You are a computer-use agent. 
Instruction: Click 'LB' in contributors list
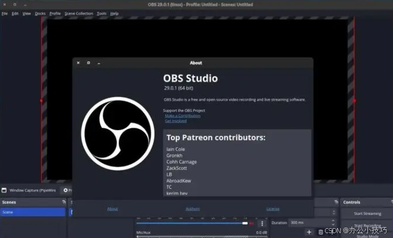pyautogui.click(x=169, y=174)
